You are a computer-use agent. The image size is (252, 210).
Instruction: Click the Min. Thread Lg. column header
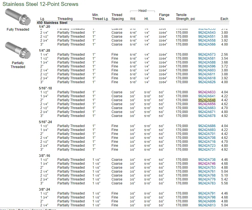[x=101, y=17]
